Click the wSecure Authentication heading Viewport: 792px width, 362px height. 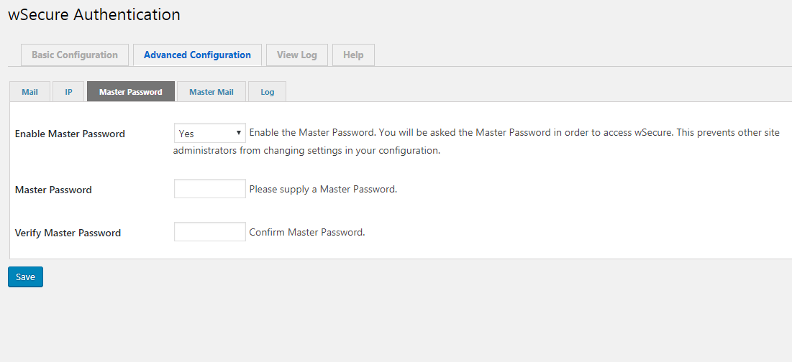[94, 14]
